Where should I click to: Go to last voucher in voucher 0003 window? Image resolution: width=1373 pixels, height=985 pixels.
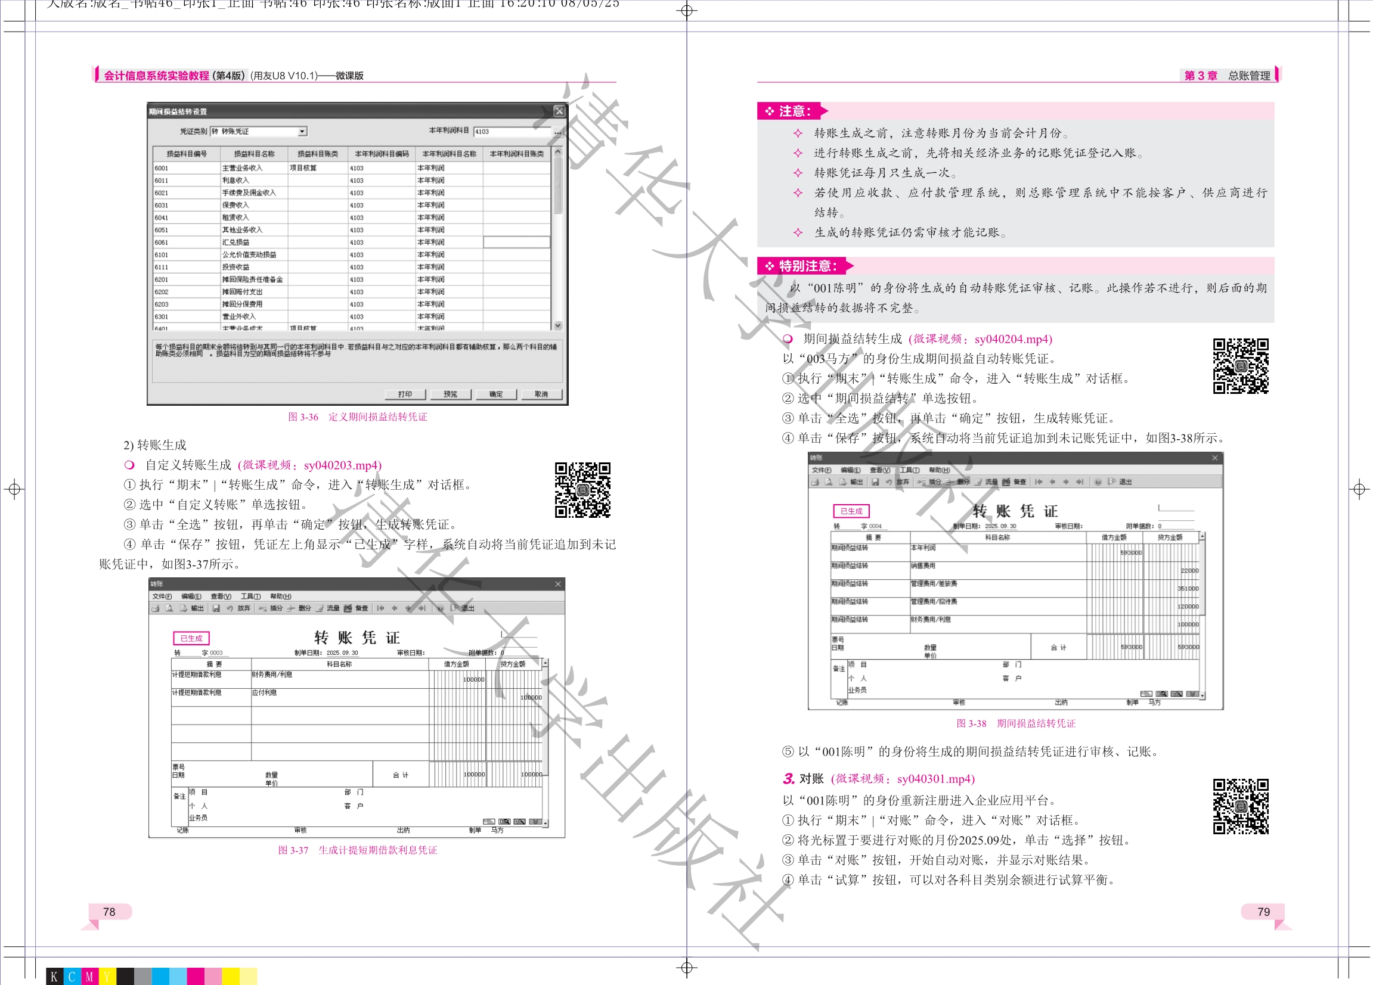pyautogui.click(x=422, y=608)
